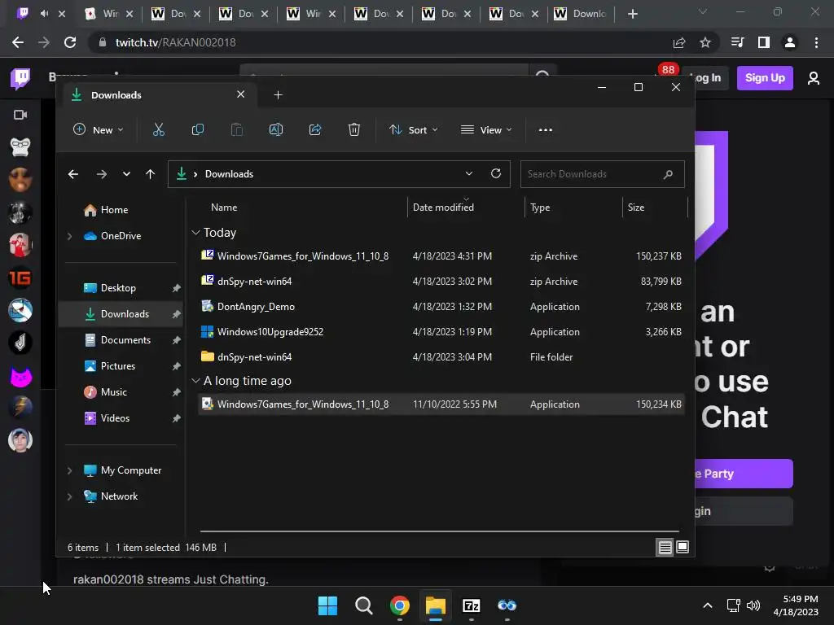Go up one folder level

tap(151, 174)
